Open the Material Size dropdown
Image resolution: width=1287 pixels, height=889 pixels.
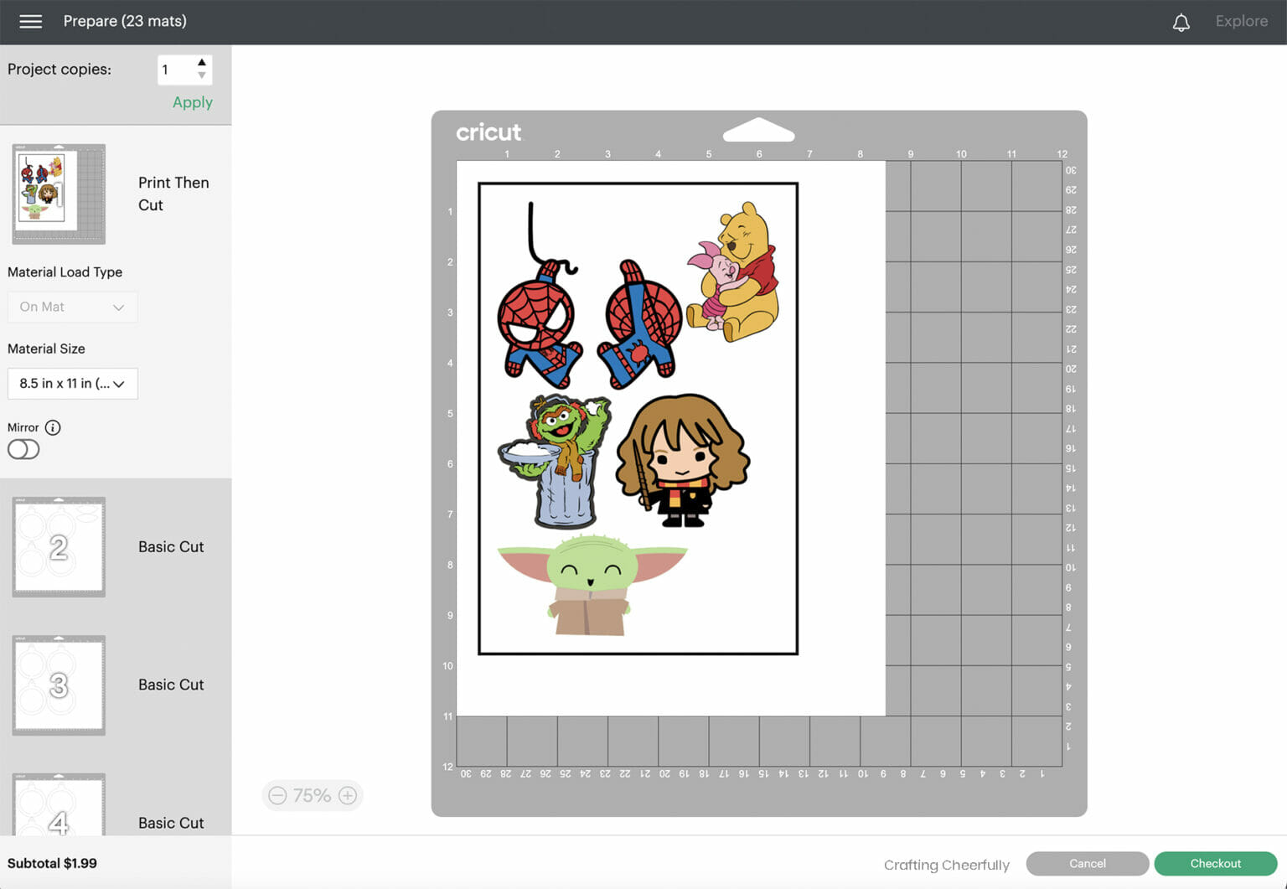72,384
